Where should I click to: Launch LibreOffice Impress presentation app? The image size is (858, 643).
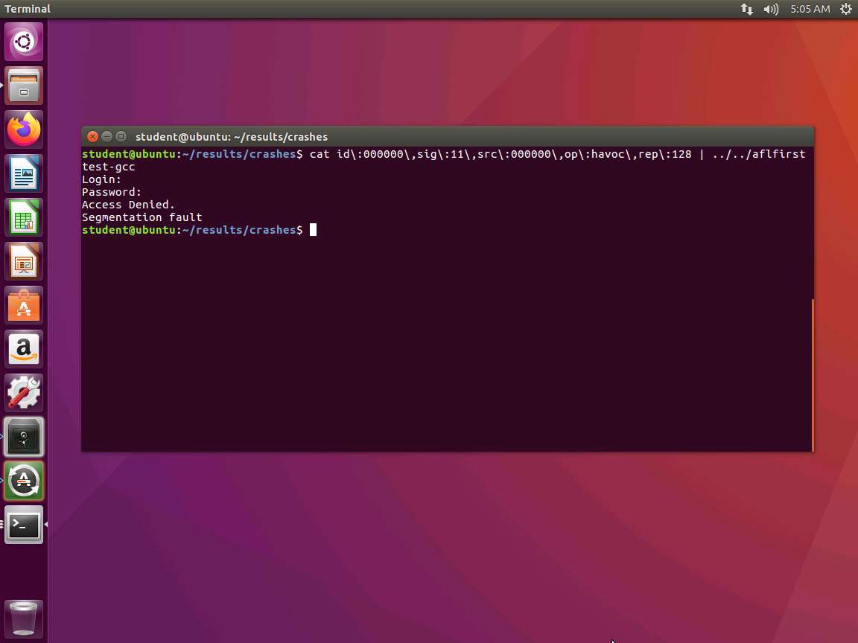pos(24,261)
